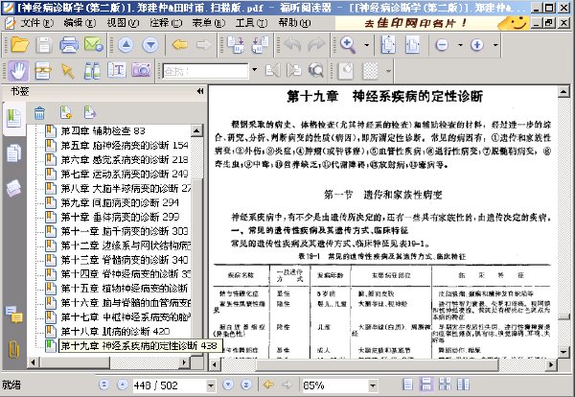Viewport: 575px width, 397px height.
Task: Take a snapshot with camera tool
Action: 141,70
